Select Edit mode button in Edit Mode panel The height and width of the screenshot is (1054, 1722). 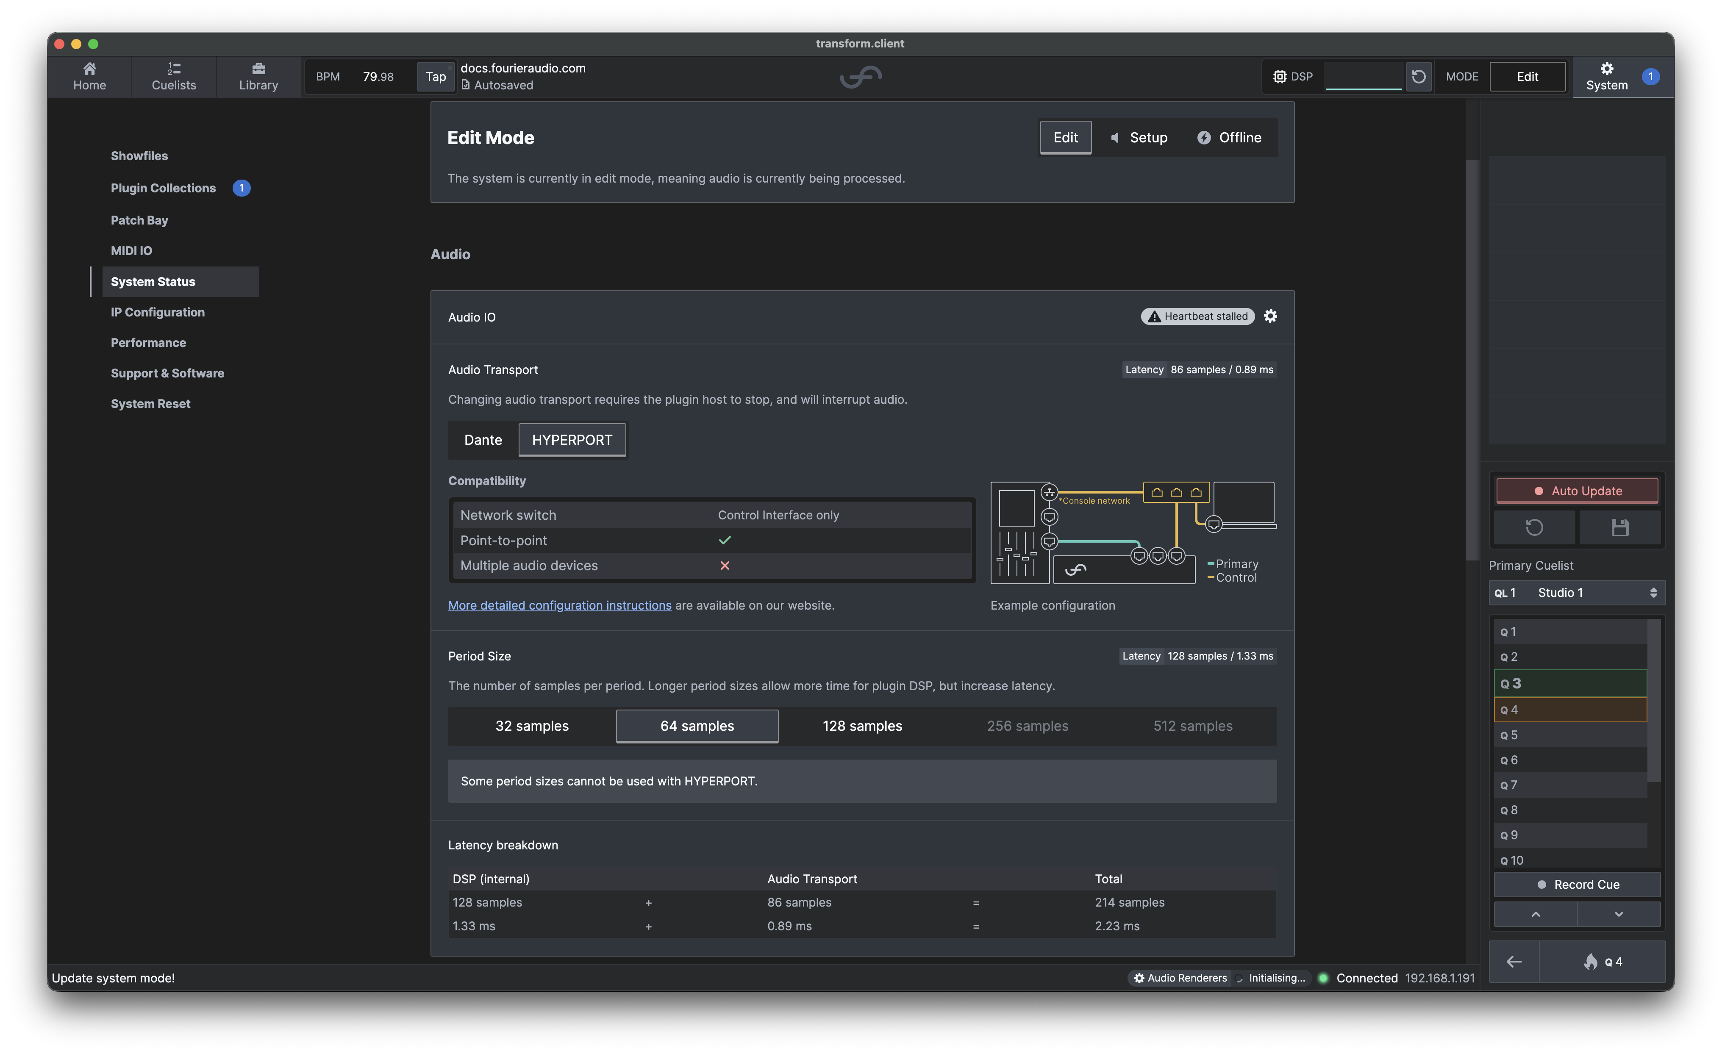1065,137
